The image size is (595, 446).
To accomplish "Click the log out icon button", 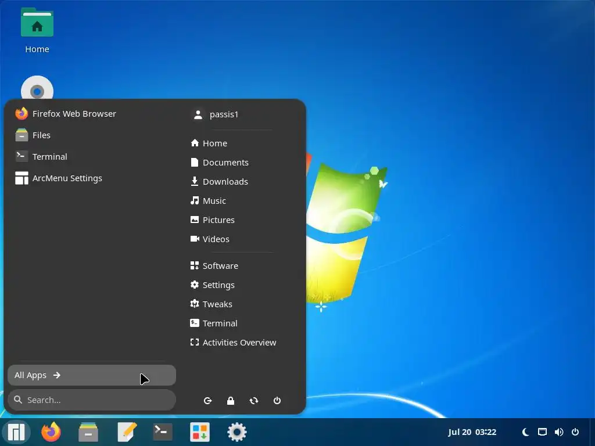I will click(x=207, y=401).
